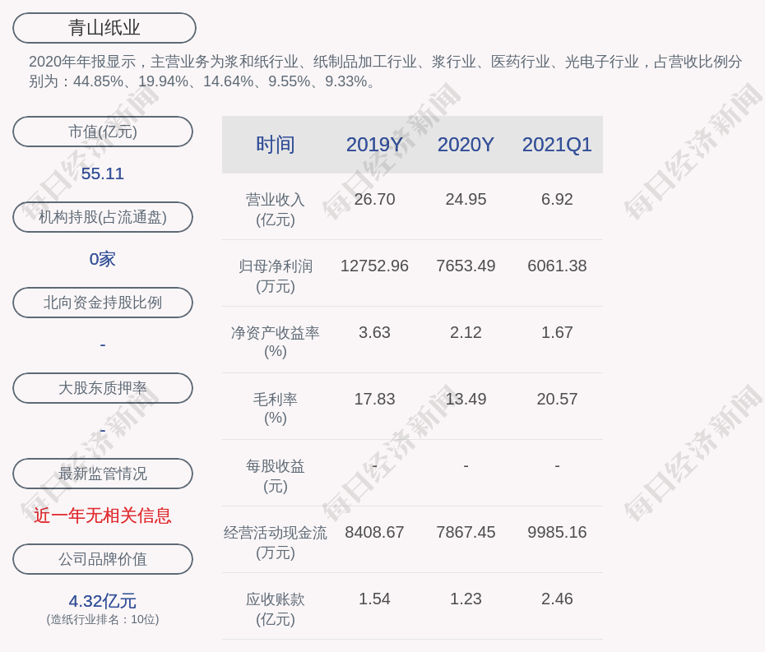Select the 市值(亿元) label button
The image size is (765, 652).
click(103, 132)
